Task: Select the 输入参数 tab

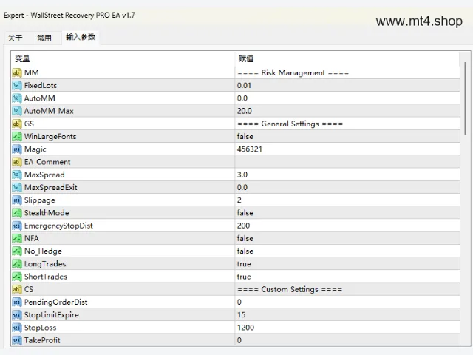Action: pos(81,37)
